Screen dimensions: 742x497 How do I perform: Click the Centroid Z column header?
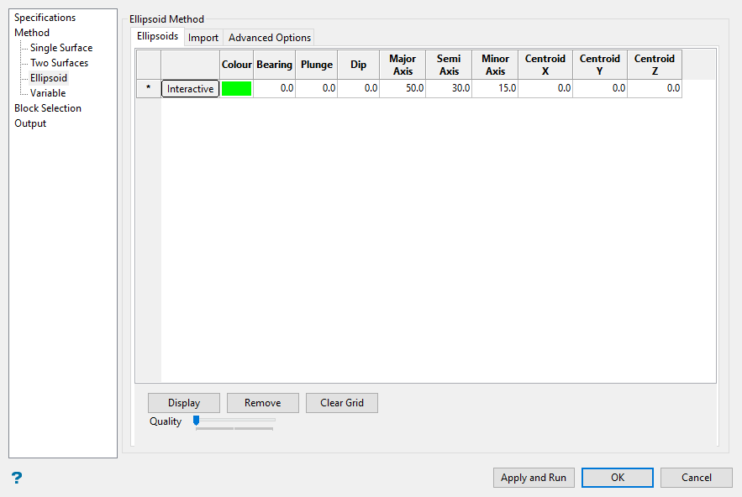click(655, 65)
